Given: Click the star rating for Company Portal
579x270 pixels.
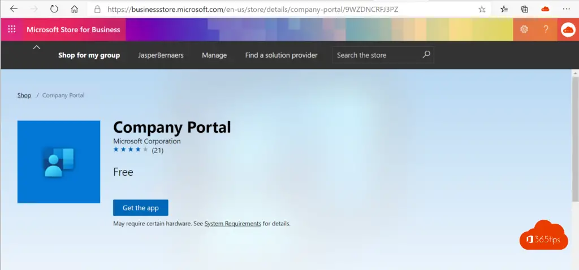Looking at the screenshot, I should [131, 149].
